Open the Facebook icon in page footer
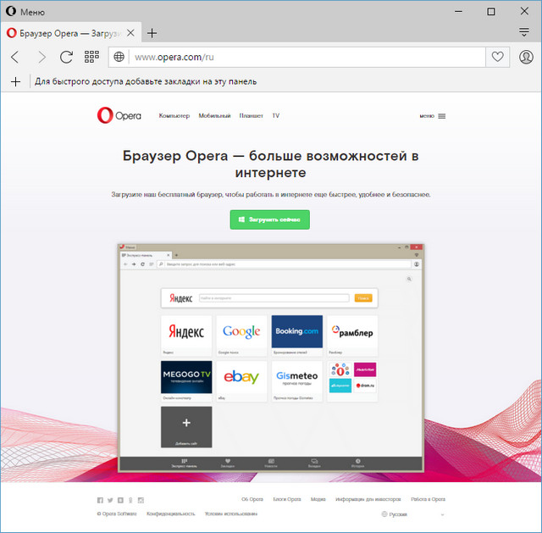542x533 pixels. tap(100, 500)
